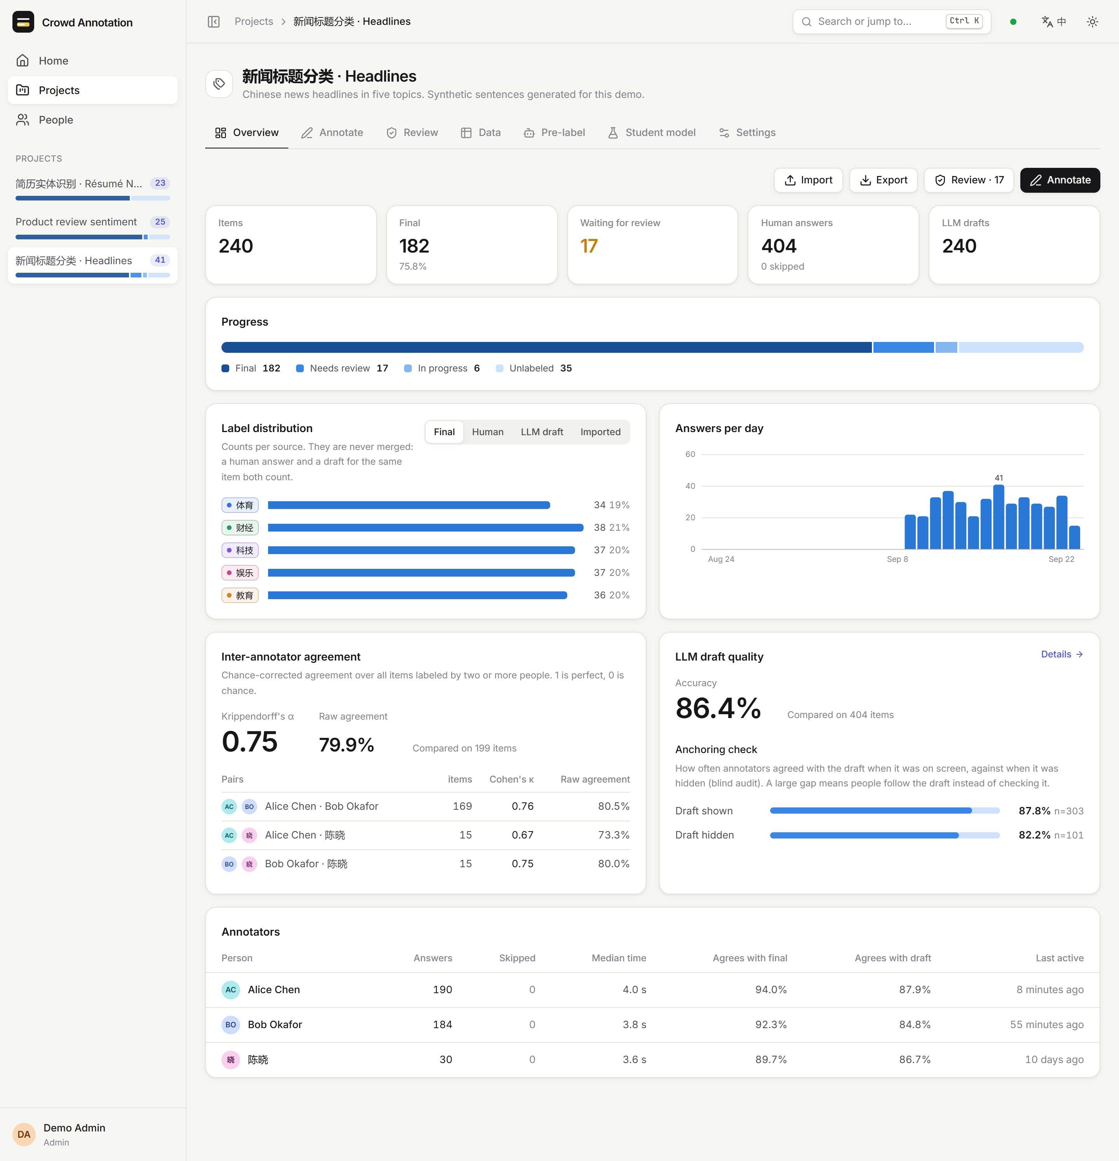This screenshot has width=1119, height=1161.
Task: Click the green status dot
Action: pos(1013,22)
